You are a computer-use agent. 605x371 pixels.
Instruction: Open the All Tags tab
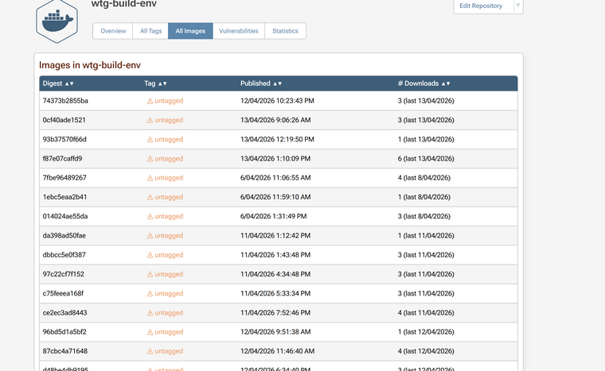tap(150, 31)
